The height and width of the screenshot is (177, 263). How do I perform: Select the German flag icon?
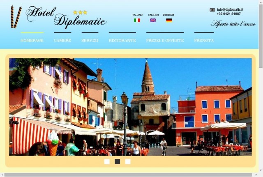pos(169,20)
